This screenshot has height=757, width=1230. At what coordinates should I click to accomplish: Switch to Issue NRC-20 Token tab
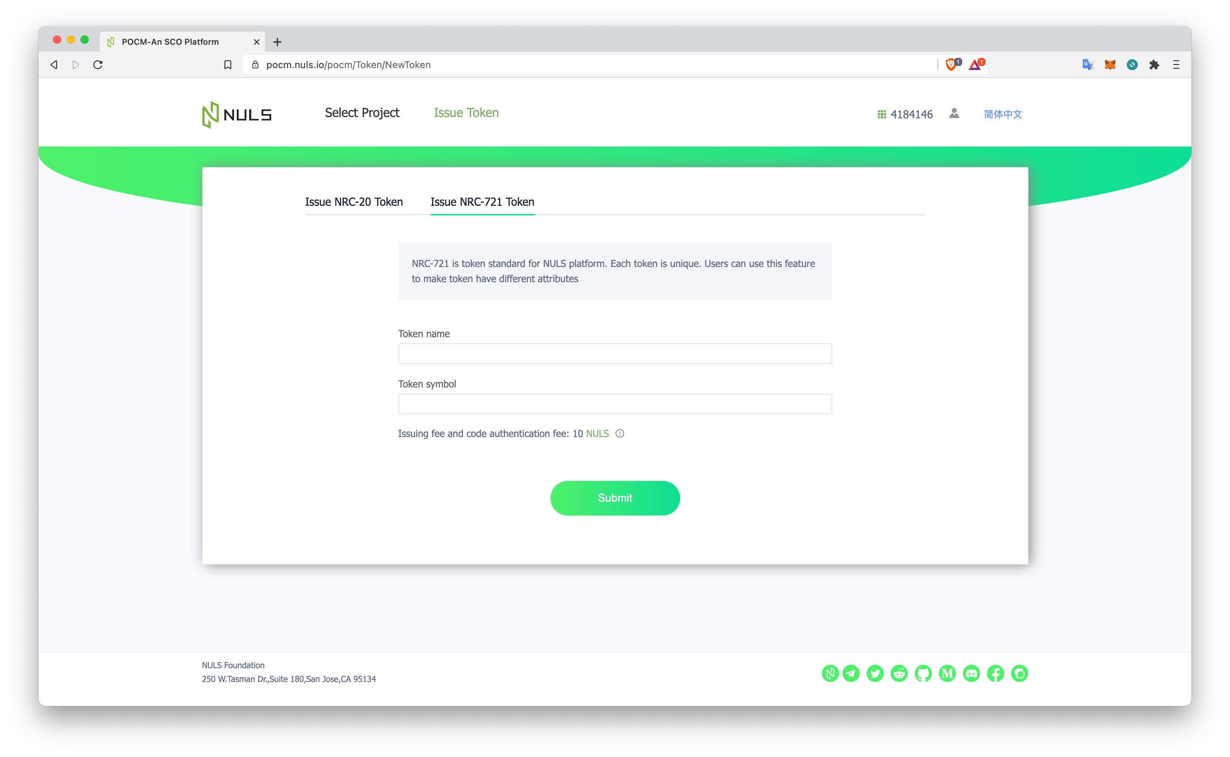tap(354, 202)
